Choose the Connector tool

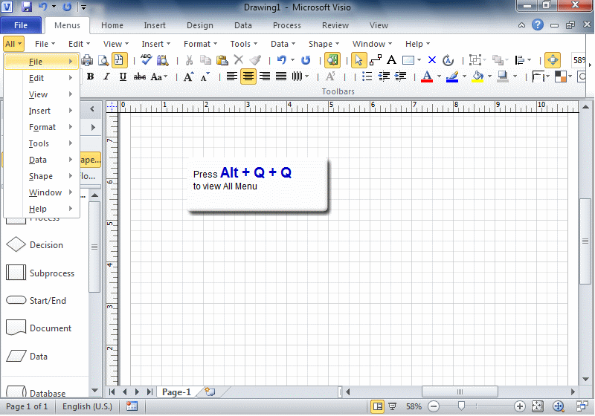click(x=376, y=60)
